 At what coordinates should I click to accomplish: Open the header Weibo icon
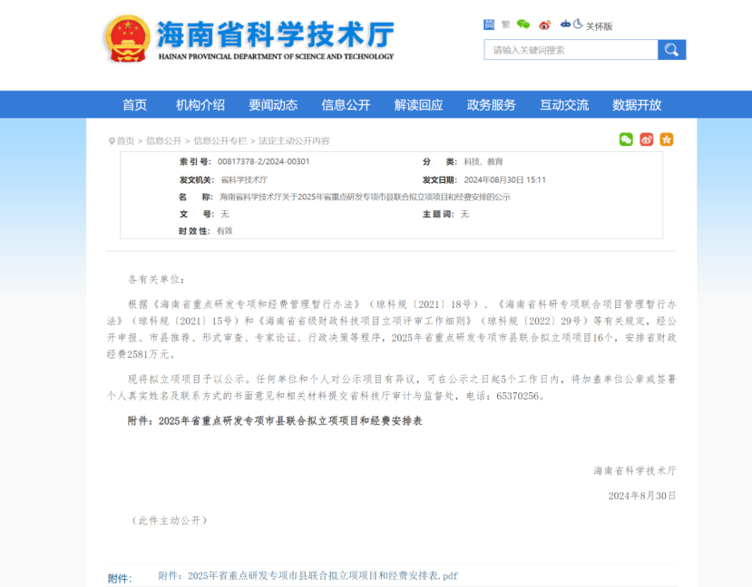click(544, 25)
